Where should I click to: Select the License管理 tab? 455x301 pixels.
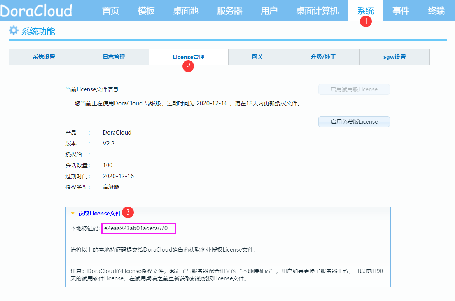[189, 57]
